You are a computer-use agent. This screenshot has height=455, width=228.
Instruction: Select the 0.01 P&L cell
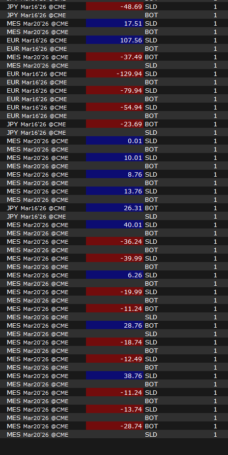click(114, 141)
